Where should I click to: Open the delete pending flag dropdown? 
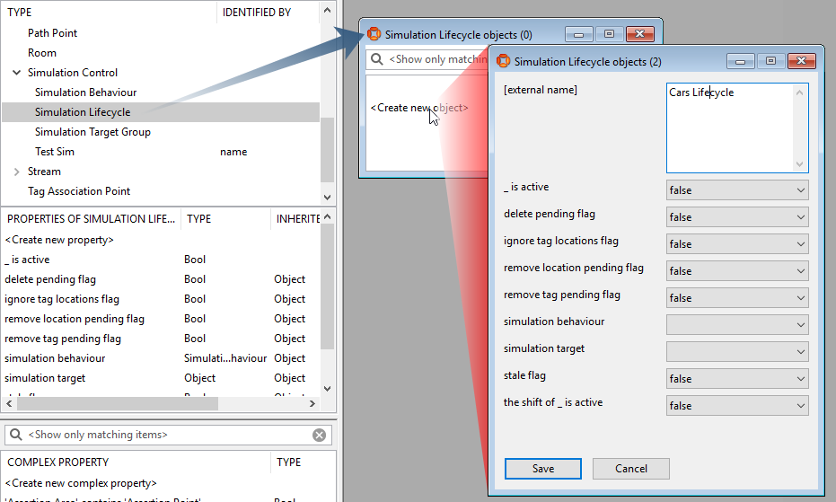tap(737, 217)
